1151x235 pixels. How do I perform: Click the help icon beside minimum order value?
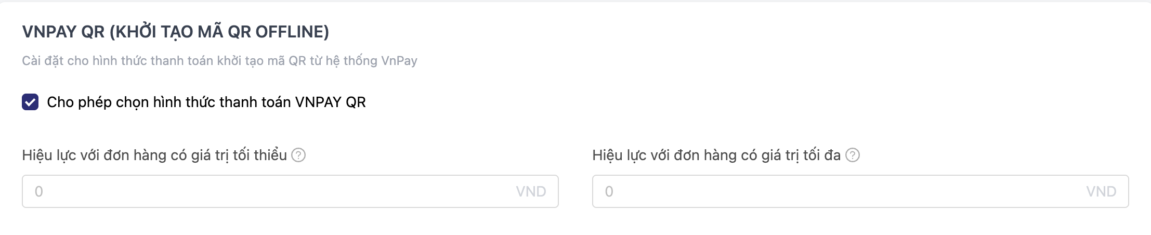(298, 155)
